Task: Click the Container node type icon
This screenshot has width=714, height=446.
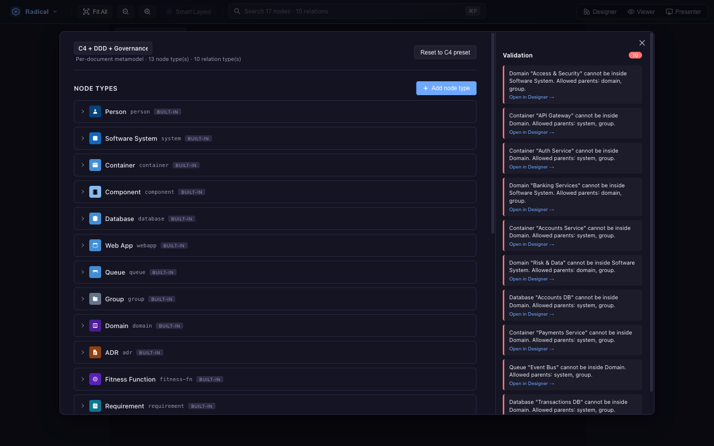Action: pyautogui.click(x=95, y=165)
